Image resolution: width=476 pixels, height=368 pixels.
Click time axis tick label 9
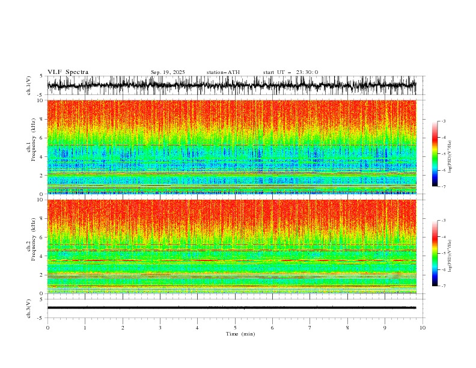[385, 328]
